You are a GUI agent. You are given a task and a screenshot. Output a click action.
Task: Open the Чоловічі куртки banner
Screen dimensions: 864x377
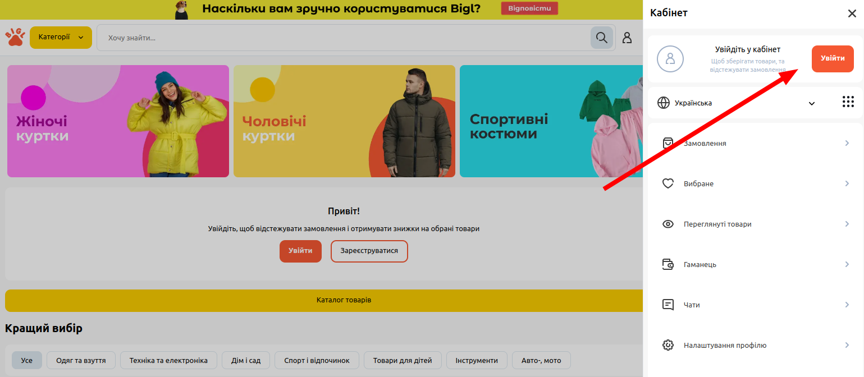tap(344, 121)
